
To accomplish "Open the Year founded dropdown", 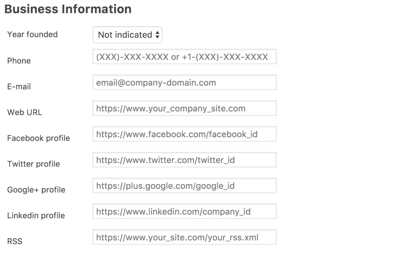I will click(127, 35).
